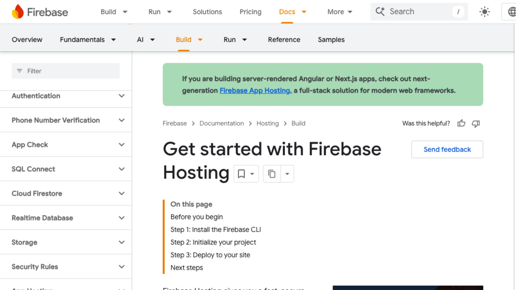The height and width of the screenshot is (290, 516).
Task: Open the bookmark dropdown arrow
Action: click(x=252, y=174)
